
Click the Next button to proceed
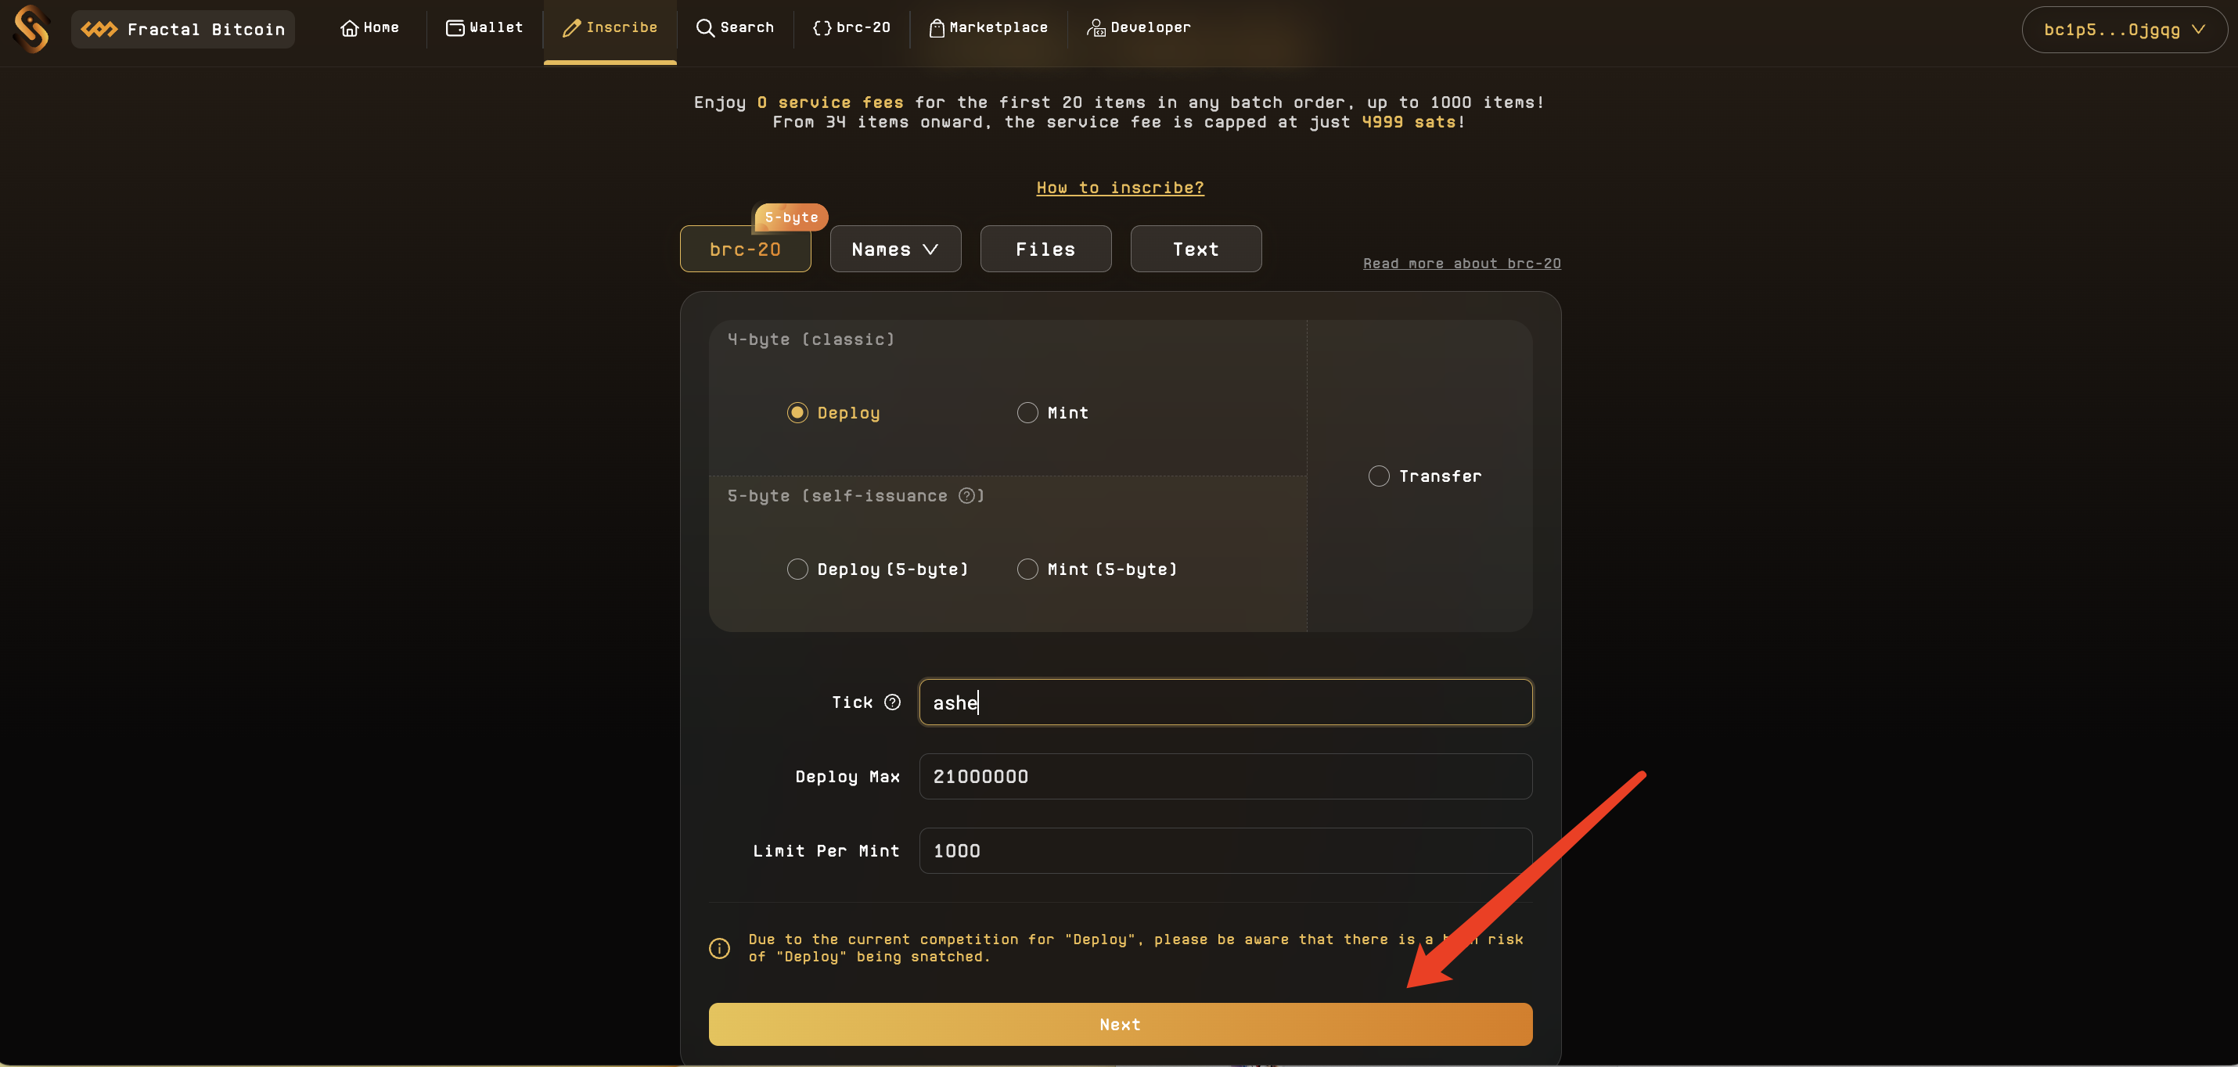(1121, 1024)
